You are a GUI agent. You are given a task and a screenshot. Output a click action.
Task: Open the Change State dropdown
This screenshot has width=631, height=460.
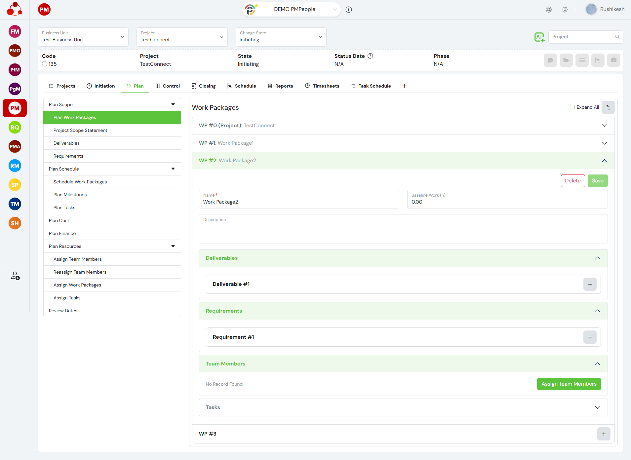(x=281, y=37)
